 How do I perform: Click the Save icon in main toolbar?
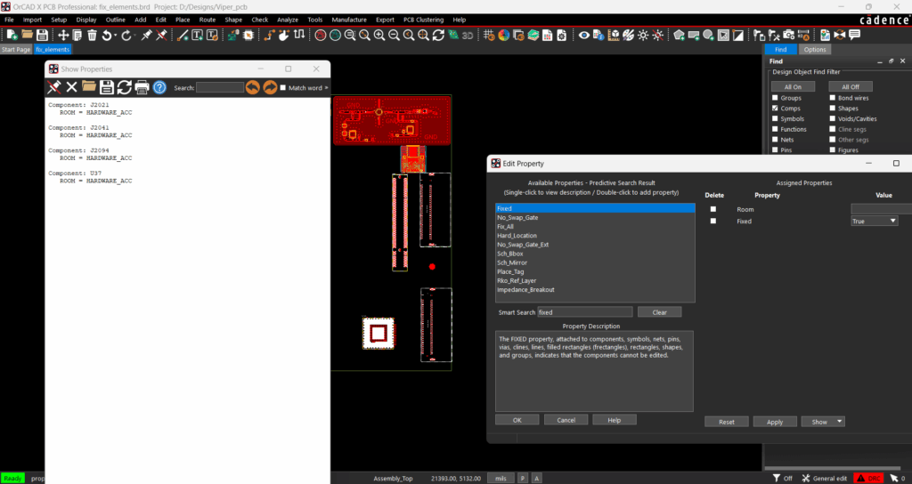[x=42, y=35]
